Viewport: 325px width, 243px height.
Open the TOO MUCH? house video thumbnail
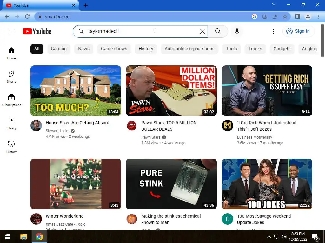[76, 91]
